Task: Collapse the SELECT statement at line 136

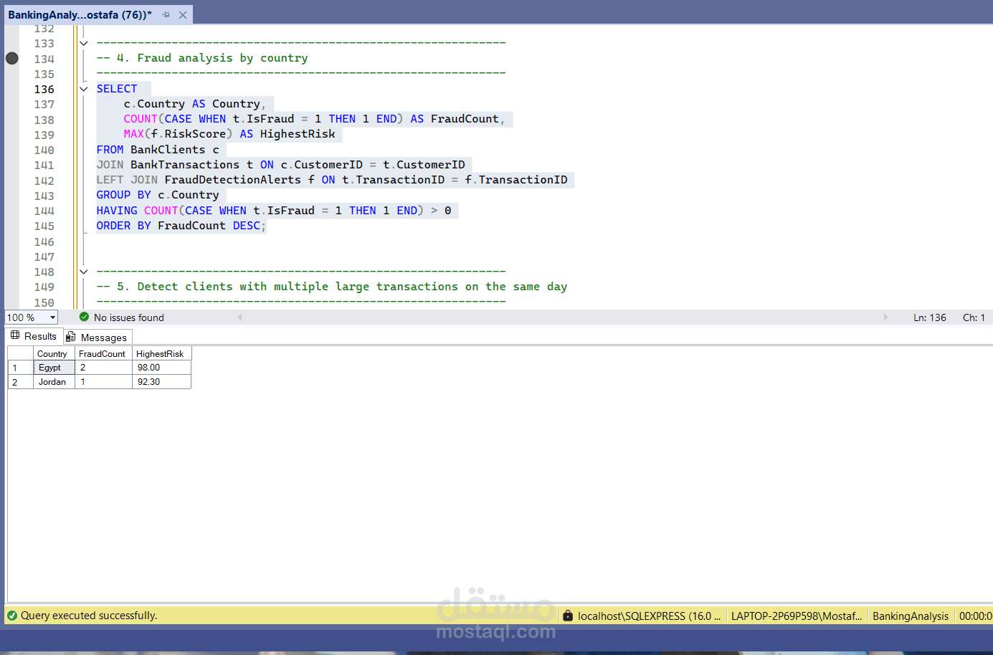Action: (x=84, y=89)
